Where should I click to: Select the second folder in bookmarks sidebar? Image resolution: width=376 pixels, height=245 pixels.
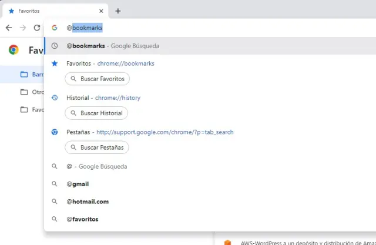coord(25,92)
